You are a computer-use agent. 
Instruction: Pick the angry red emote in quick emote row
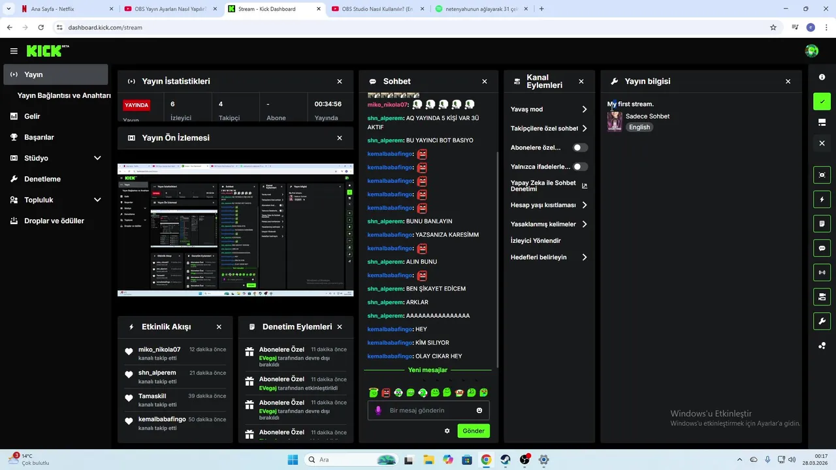[385, 392]
